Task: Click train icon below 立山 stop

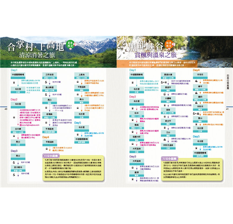Action: 164,140
